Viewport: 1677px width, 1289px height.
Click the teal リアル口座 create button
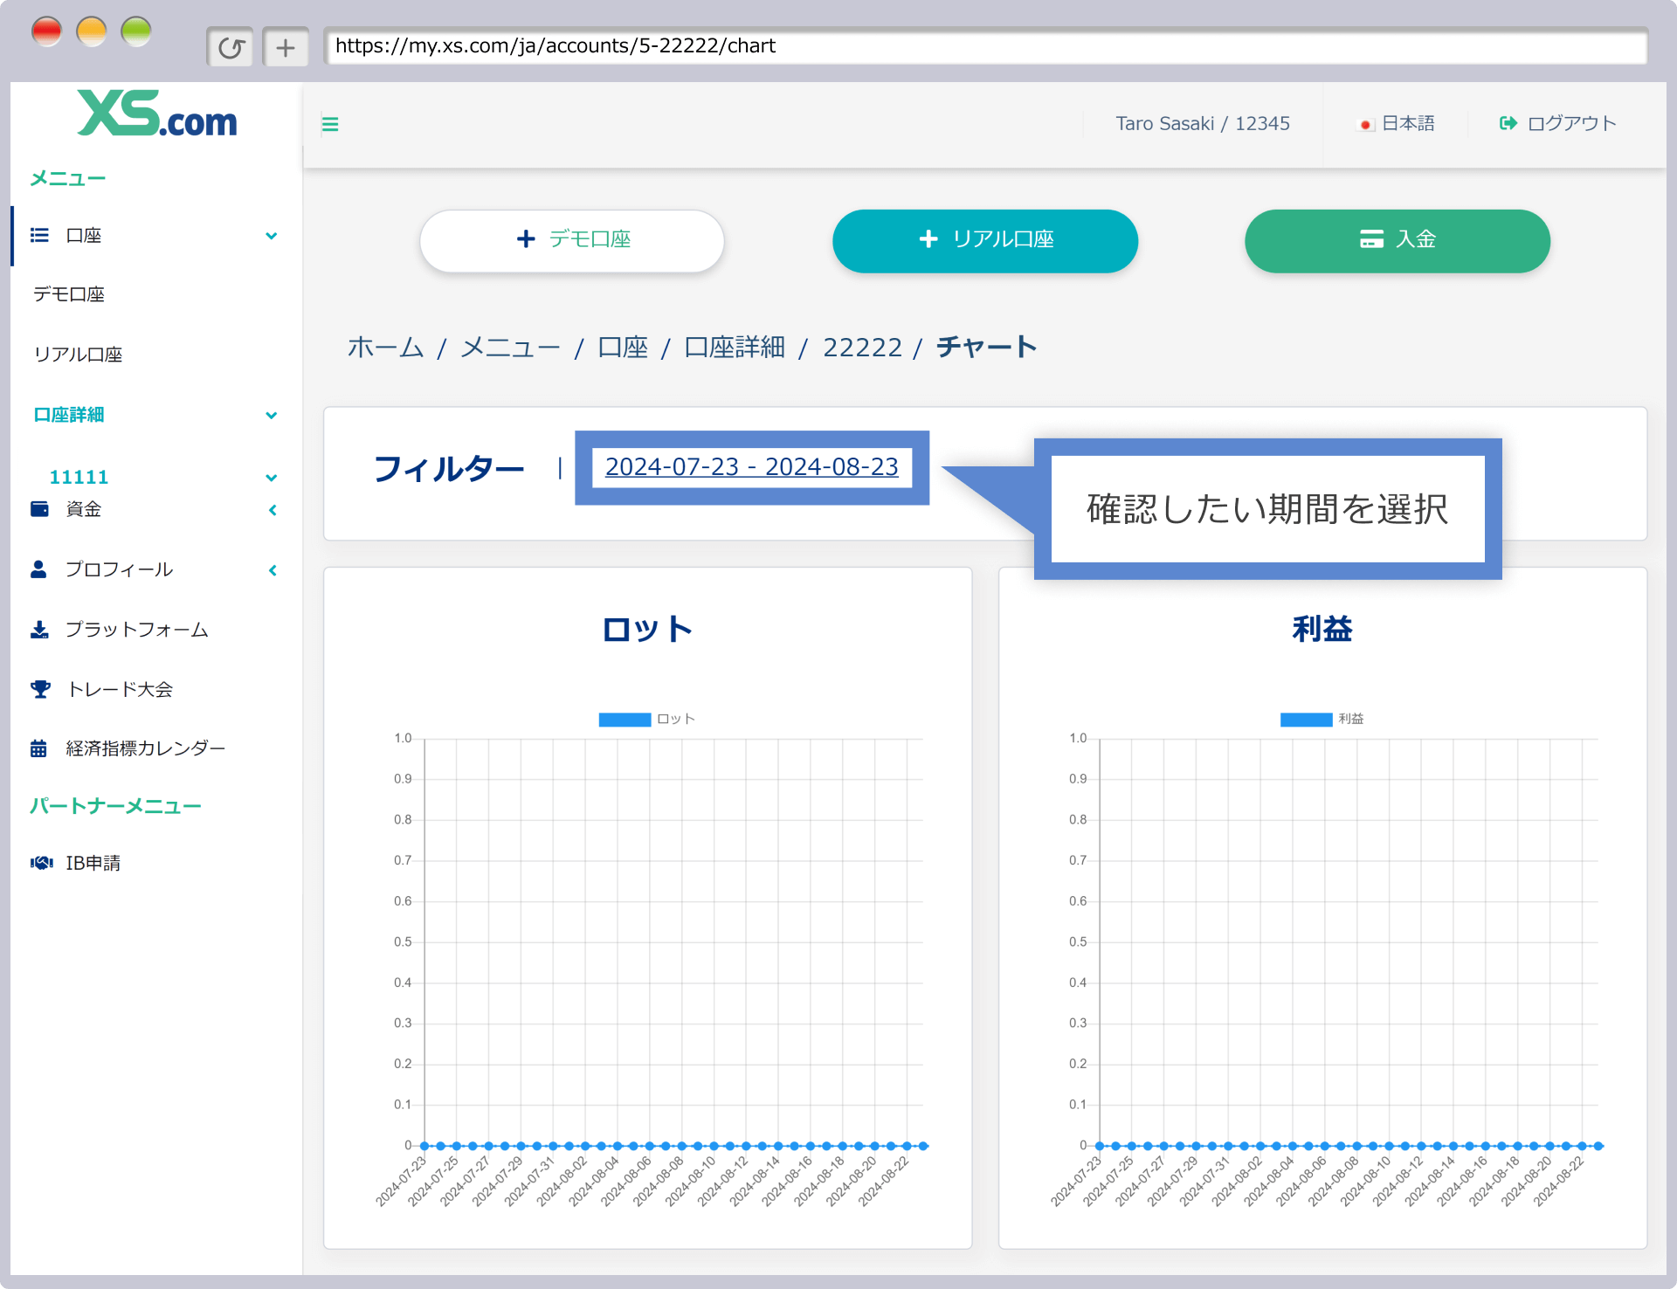point(985,240)
